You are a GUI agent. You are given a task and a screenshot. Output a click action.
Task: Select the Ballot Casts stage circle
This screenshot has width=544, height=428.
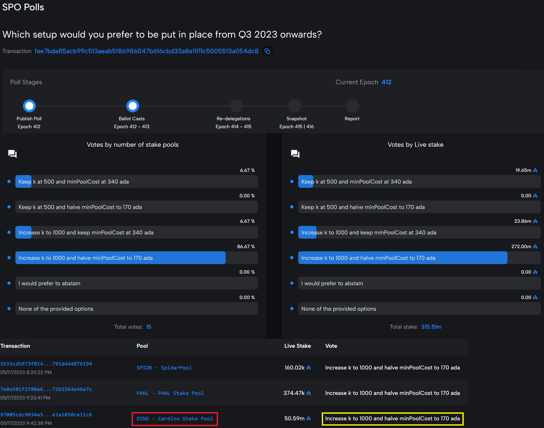pos(132,106)
